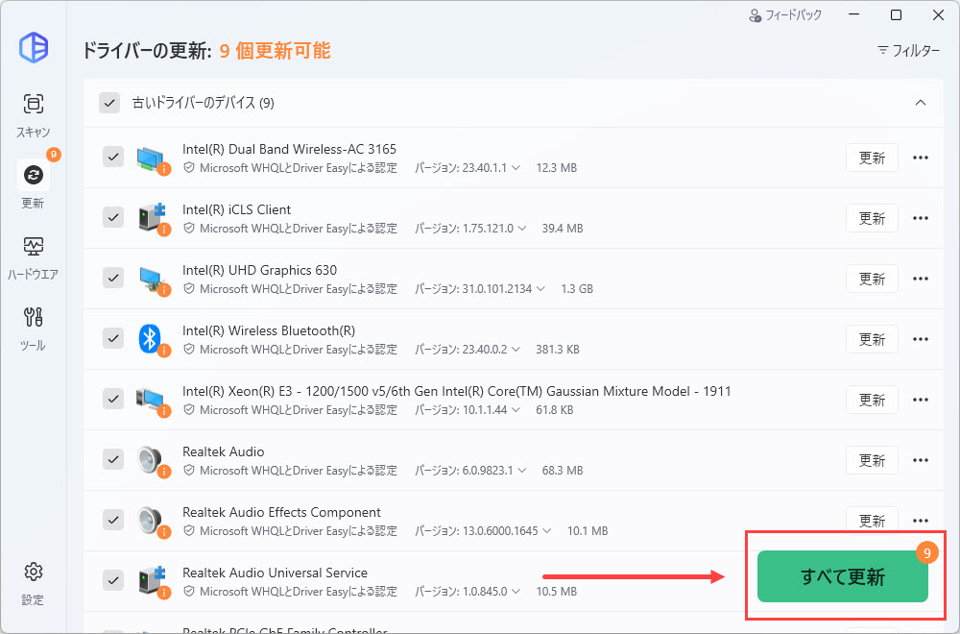Click the Intel(R) UHD Graphics 630 name
Screen dimensions: 960x634
(x=259, y=270)
